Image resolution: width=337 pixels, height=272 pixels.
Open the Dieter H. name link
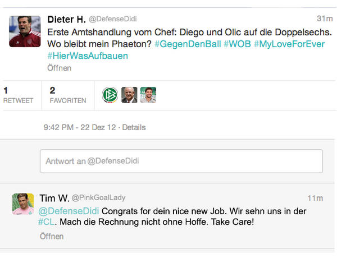click(x=67, y=19)
